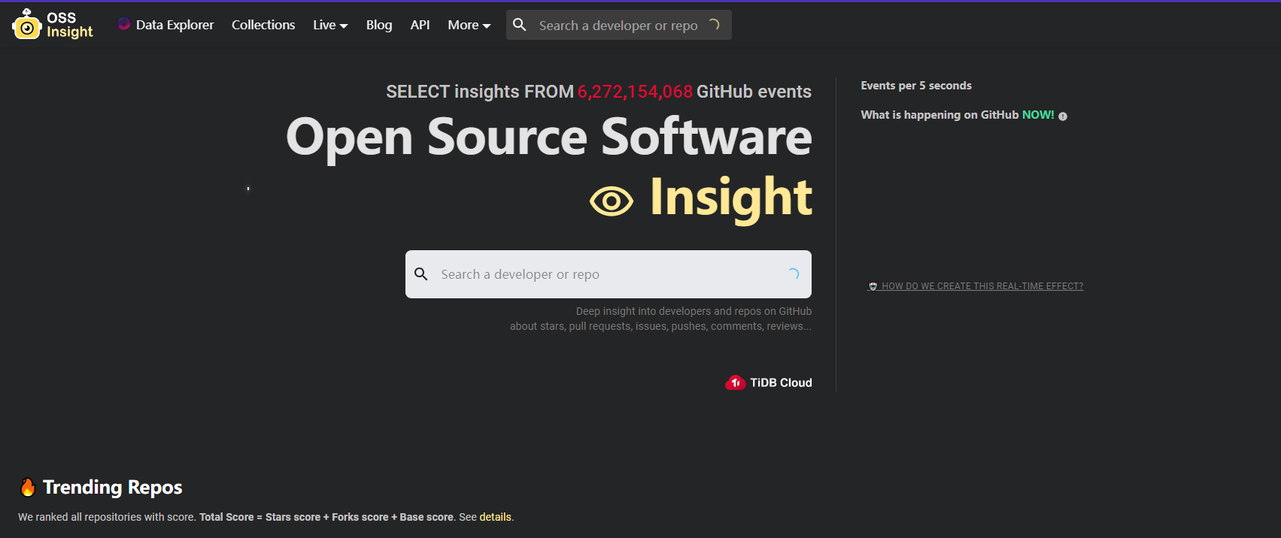Viewport: 1281px width, 538px height.
Task: Click the info icon next to NOW!
Action: coord(1063,116)
